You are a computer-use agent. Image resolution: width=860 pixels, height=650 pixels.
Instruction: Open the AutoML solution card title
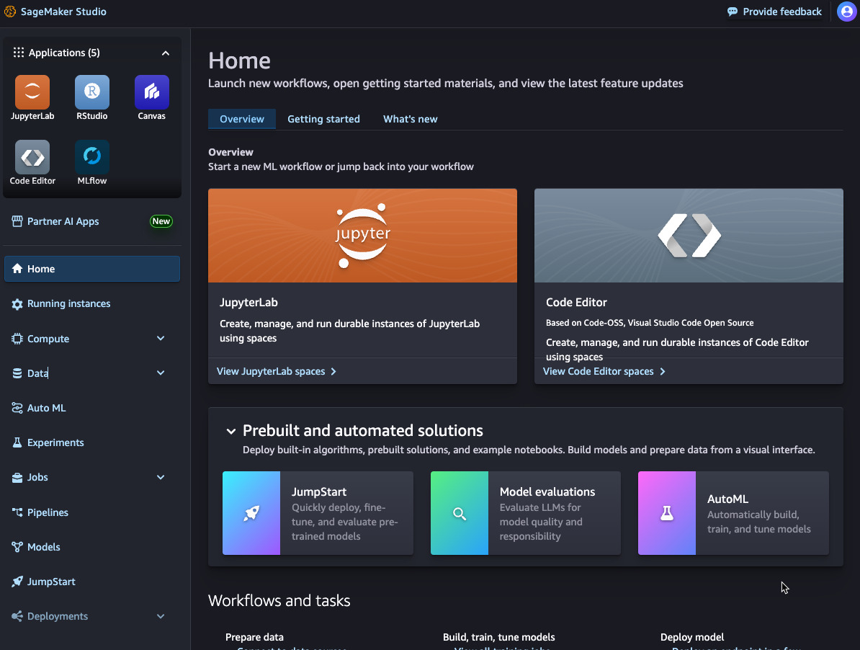point(727,499)
